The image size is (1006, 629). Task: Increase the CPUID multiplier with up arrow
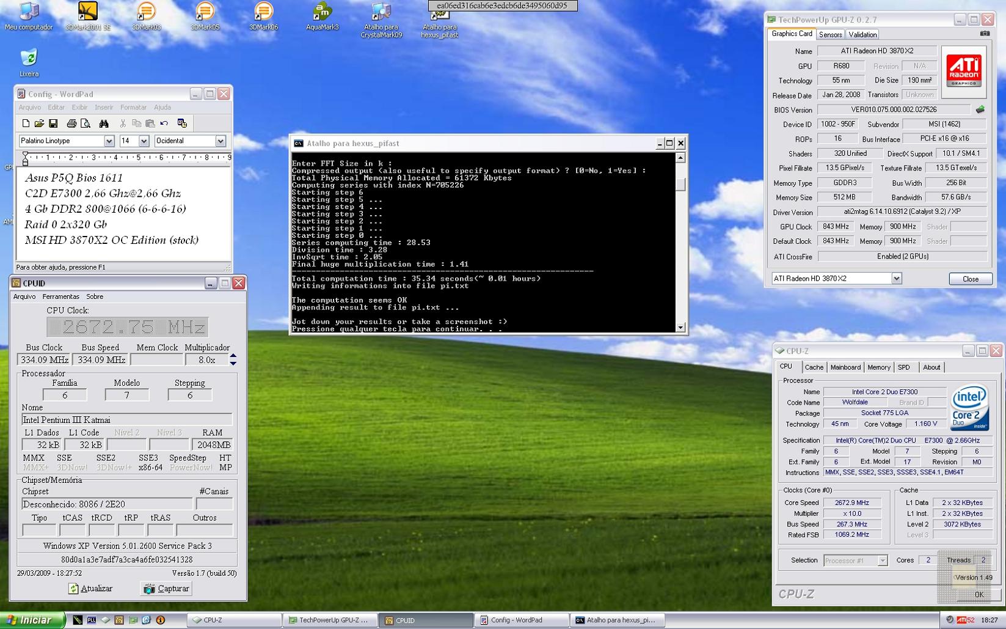[233, 356]
